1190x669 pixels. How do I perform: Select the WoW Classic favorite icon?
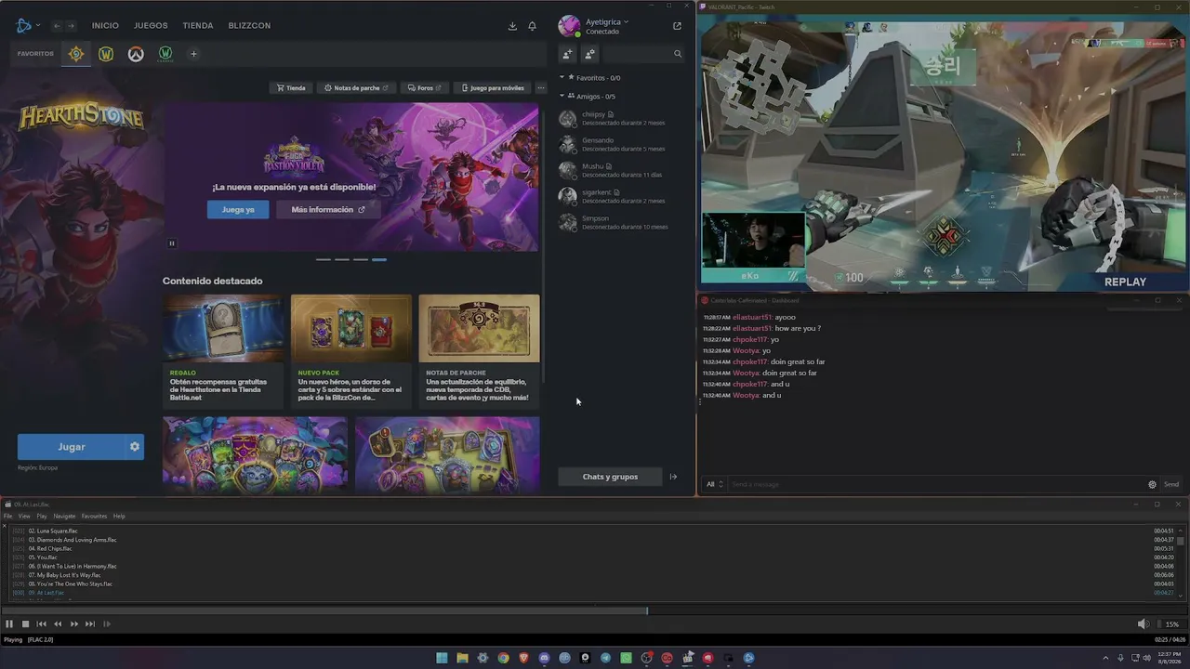point(165,54)
